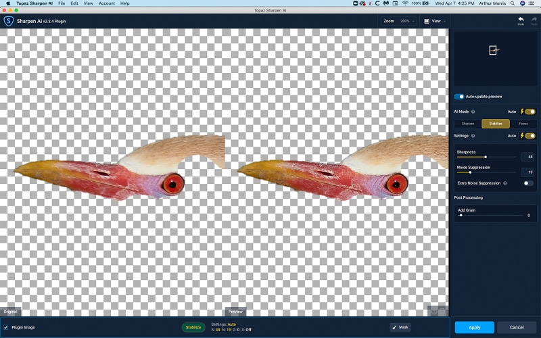This screenshot has height=338, width=541.
Task: Select the Stabilize mode tab
Action: click(x=496, y=124)
